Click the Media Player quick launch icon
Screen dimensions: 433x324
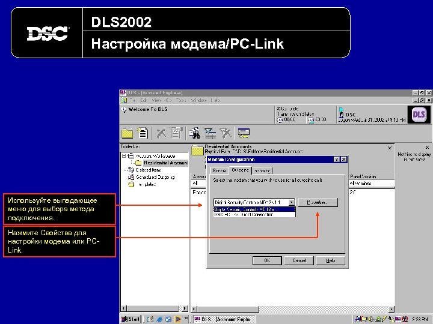pyautogui.click(x=177, y=319)
